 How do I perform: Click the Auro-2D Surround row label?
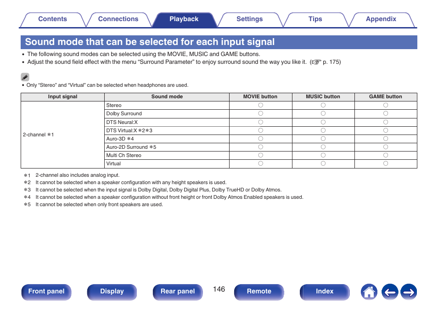click(131, 147)
